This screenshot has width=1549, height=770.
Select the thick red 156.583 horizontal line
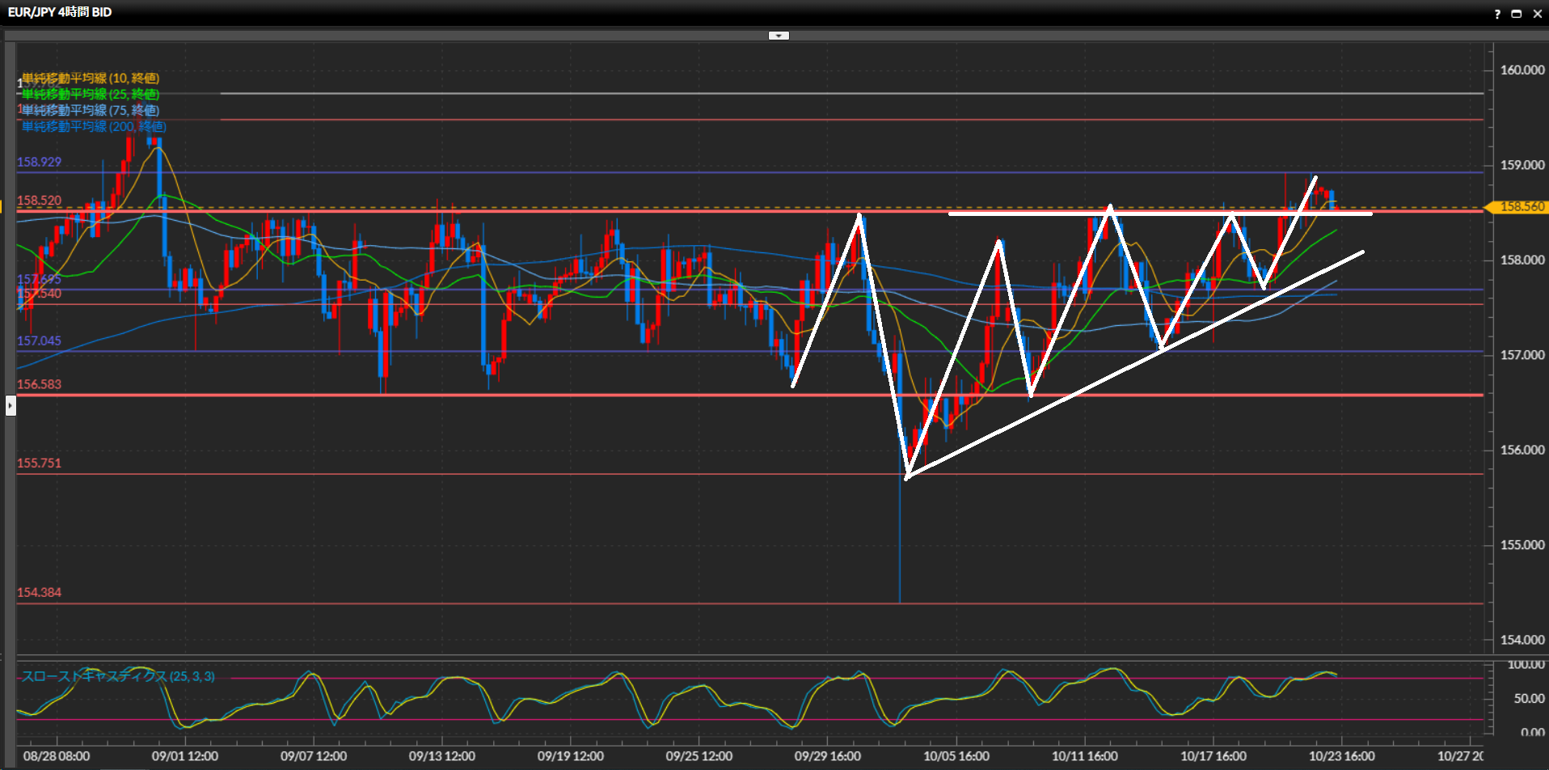[566, 395]
